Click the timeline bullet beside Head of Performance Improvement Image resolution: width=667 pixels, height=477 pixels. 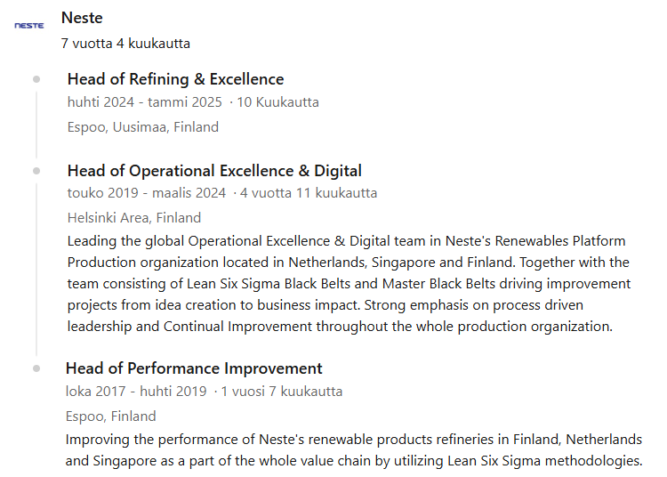tap(36, 368)
